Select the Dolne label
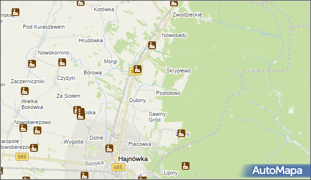 pos(96,138)
